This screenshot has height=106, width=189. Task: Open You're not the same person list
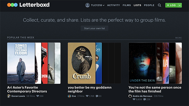155,89
